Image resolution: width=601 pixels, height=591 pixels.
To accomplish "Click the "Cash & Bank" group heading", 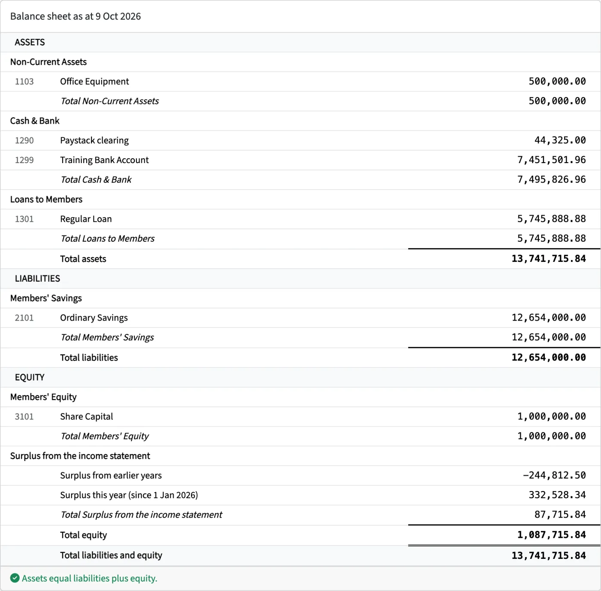I will pos(35,121).
